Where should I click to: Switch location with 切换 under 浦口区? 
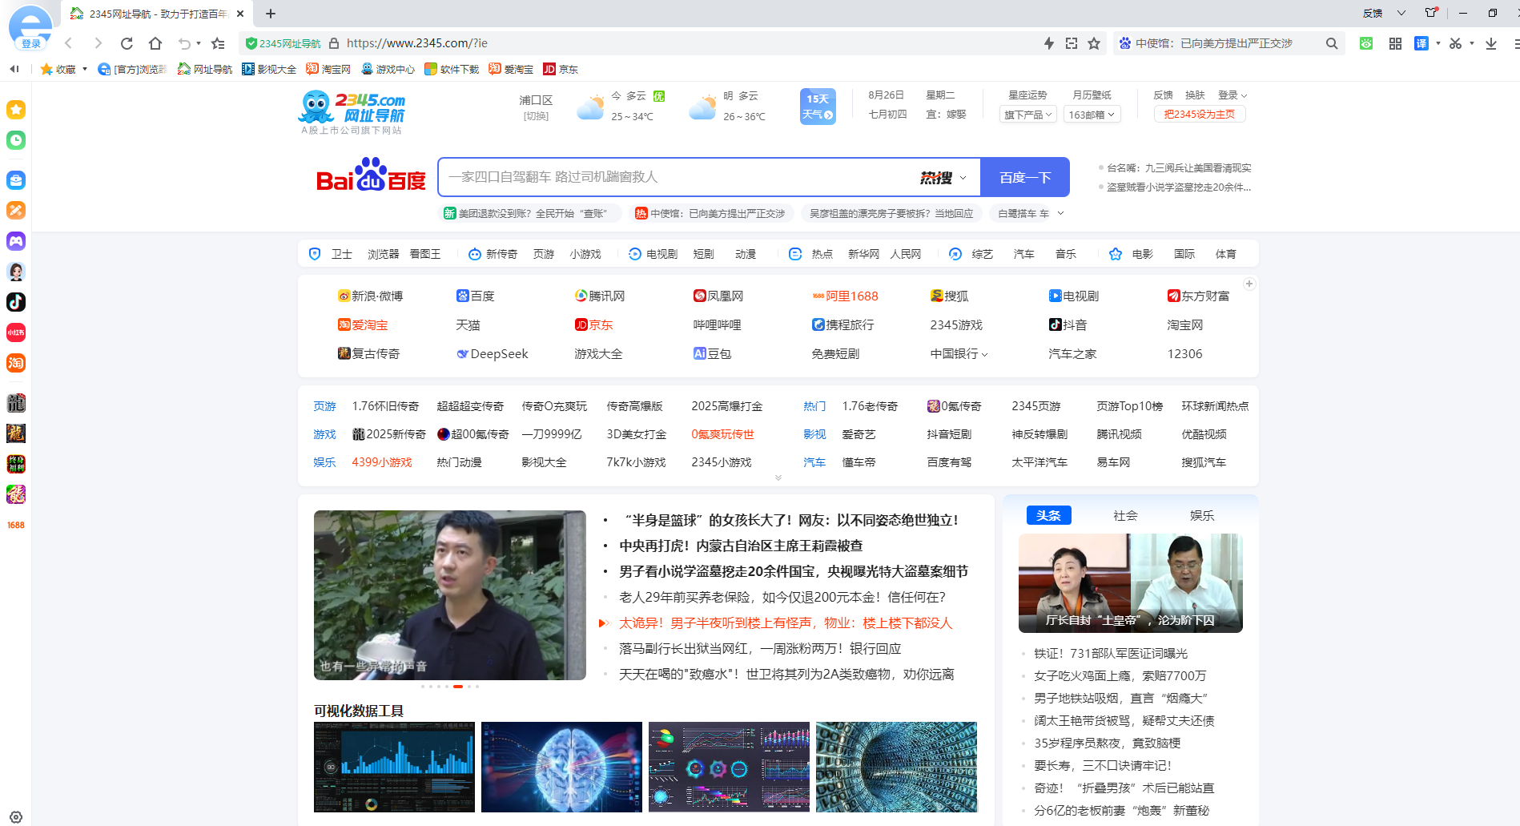pyautogui.click(x=536, y=116)
